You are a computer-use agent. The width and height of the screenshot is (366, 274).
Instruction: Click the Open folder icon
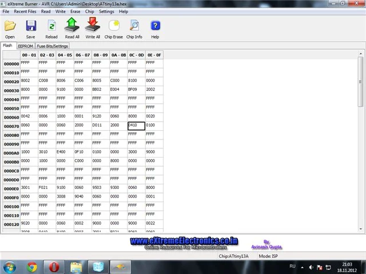tap(10, 26)
